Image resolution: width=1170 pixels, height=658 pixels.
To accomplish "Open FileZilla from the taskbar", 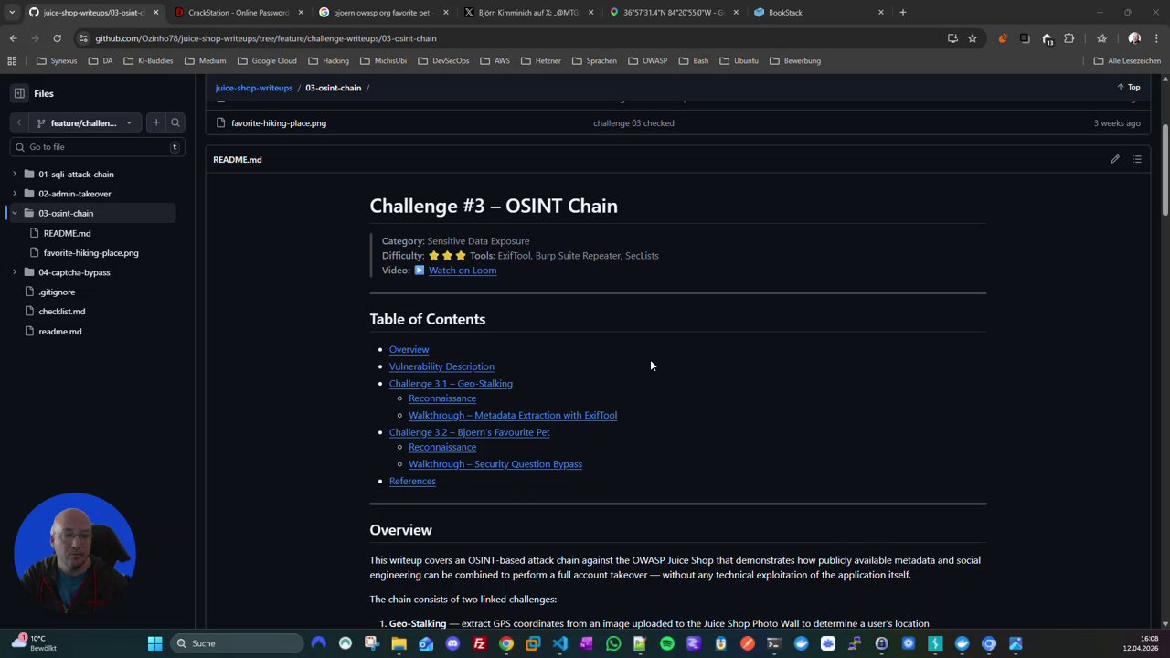I will pos(479,643).
